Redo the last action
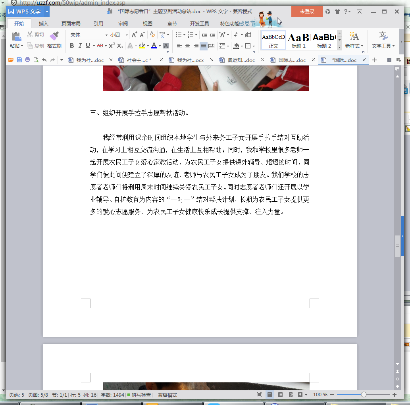Viewport: 410px width, 405px height. [x=52, y=60]
